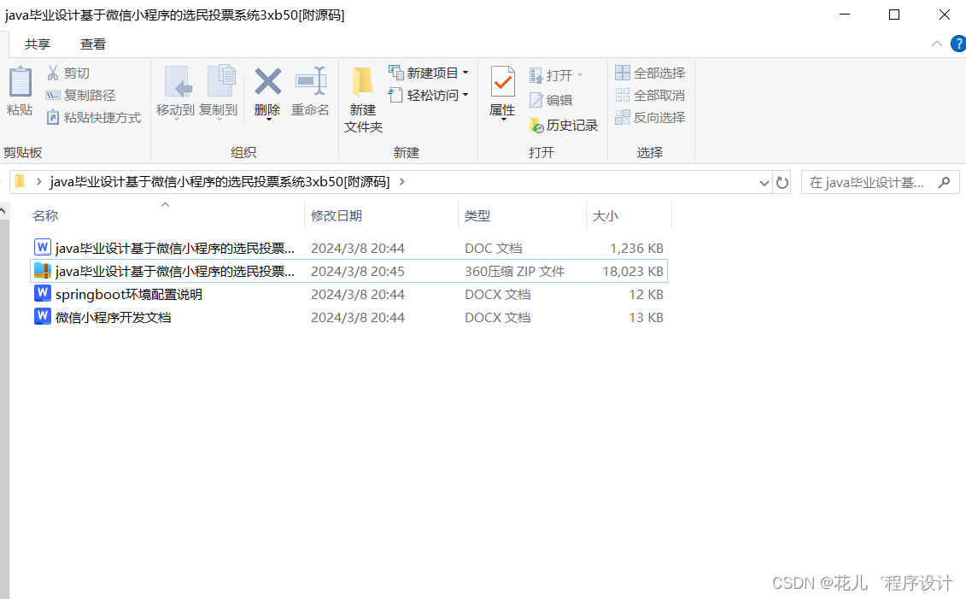Click the Delete (删除) X icon
This screenshot has height=599, width=966.
(267, 82)
